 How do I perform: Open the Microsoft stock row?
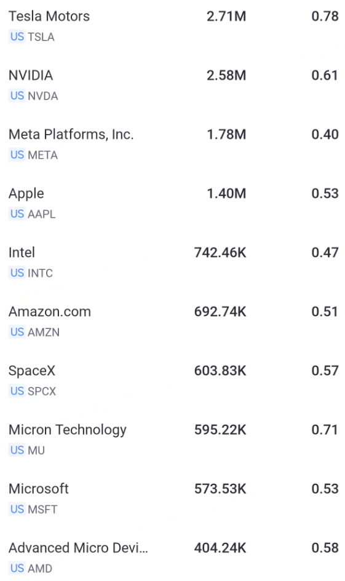(x=172, y=499)
